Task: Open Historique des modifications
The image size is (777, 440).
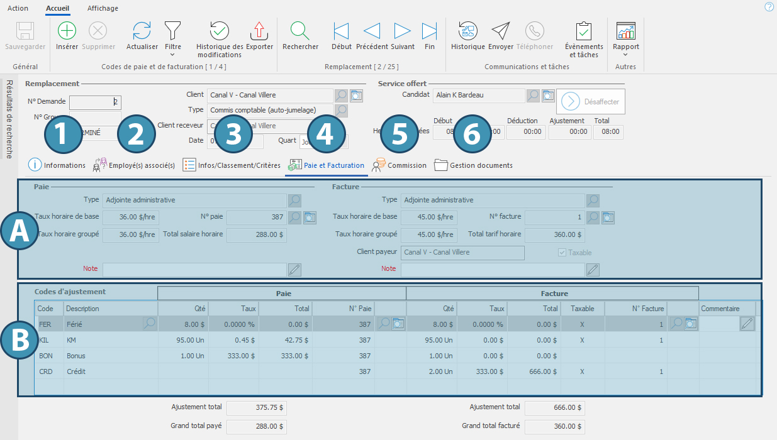Action: point(220,31)
